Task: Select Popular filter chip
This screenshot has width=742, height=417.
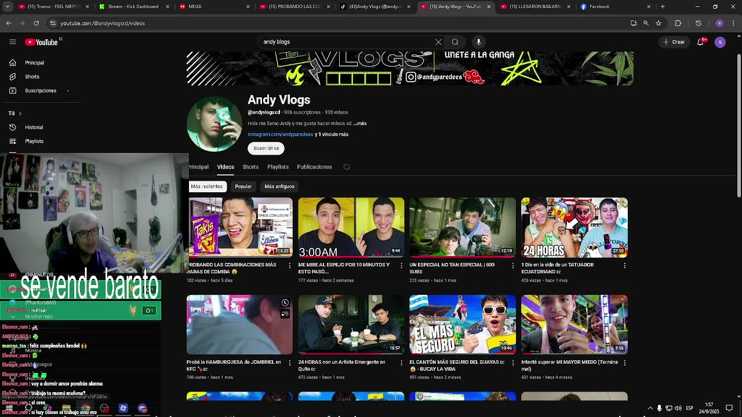Action: (x=243, y=186)
